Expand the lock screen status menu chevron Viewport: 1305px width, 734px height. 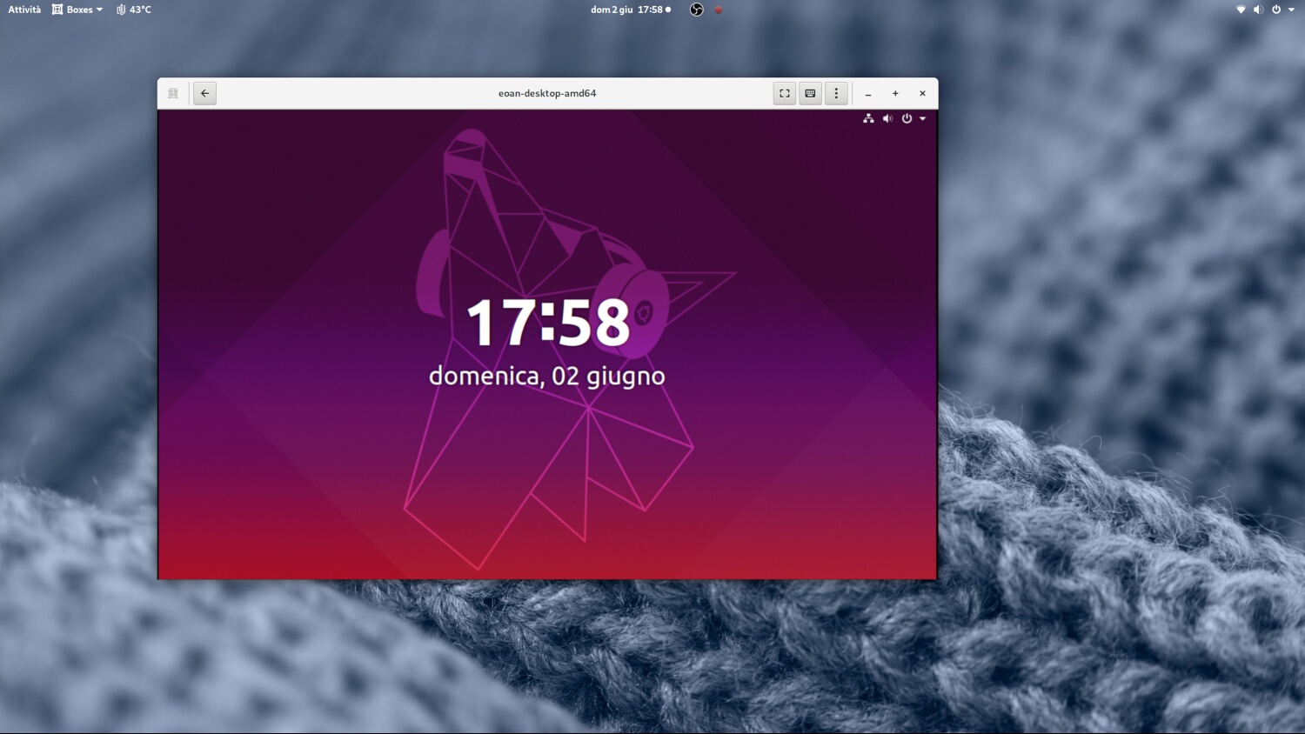tap(922, 118)
